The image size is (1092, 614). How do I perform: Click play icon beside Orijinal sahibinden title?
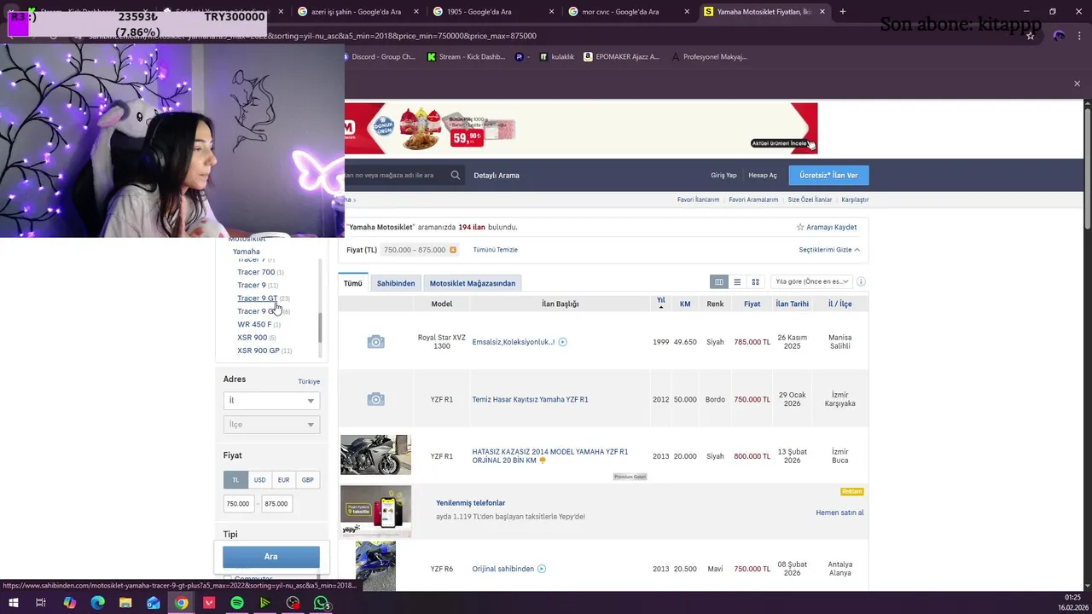(542, 569)
